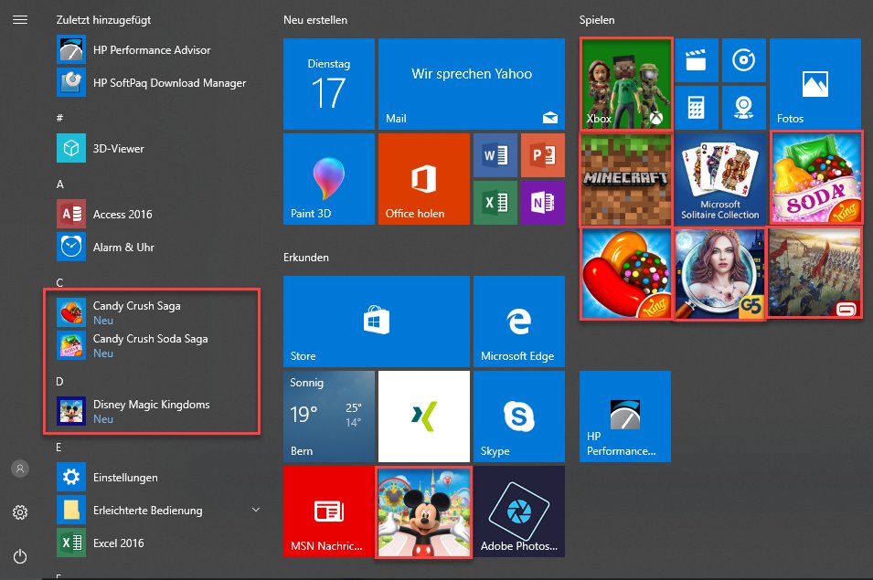
Task: Open the XING tile
Action: tap(424, 417)
